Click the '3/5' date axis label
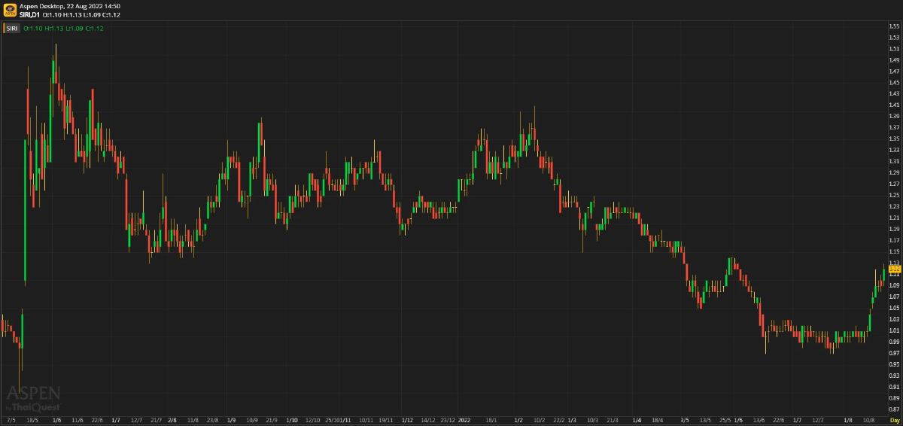 pos(685,419)
